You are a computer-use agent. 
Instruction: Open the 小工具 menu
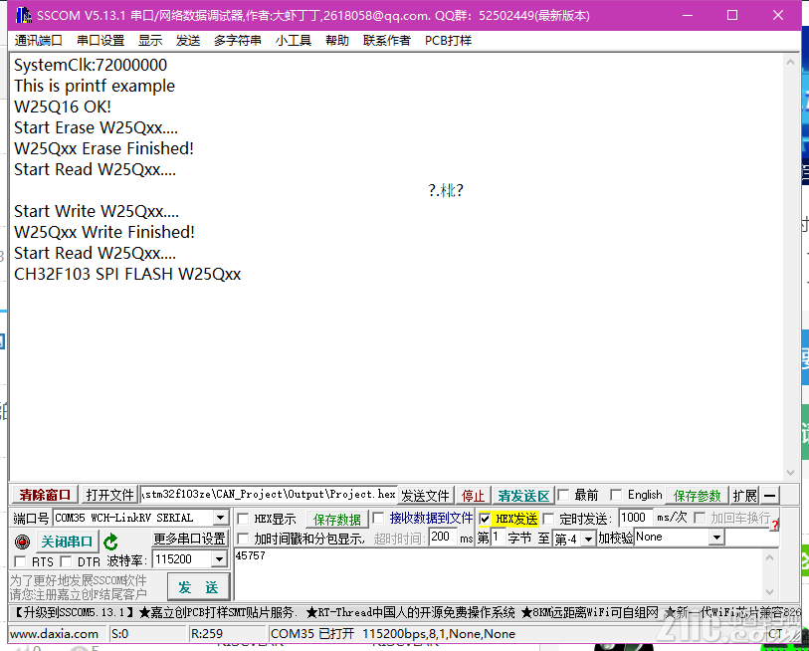[x=294, y=40]
